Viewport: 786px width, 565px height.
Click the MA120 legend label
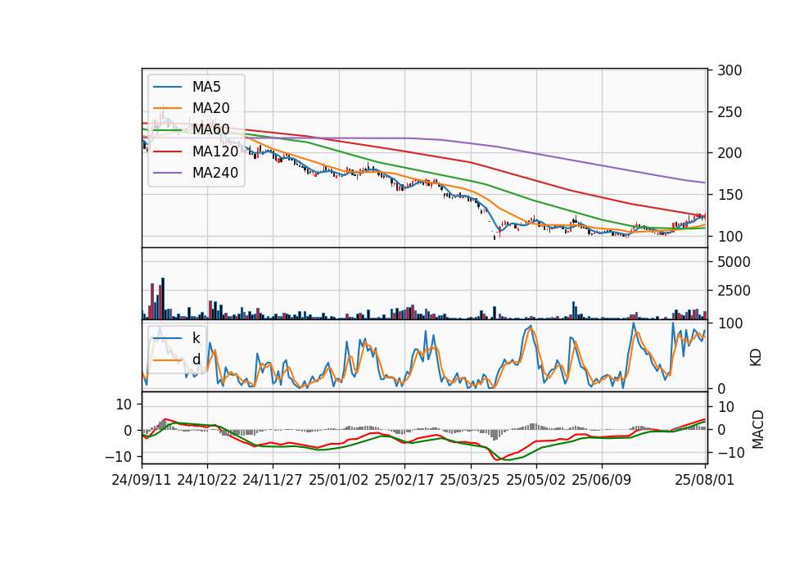[x=215, y=151]
